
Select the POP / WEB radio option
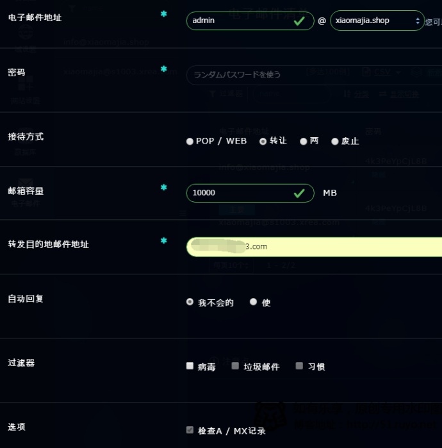190,142
